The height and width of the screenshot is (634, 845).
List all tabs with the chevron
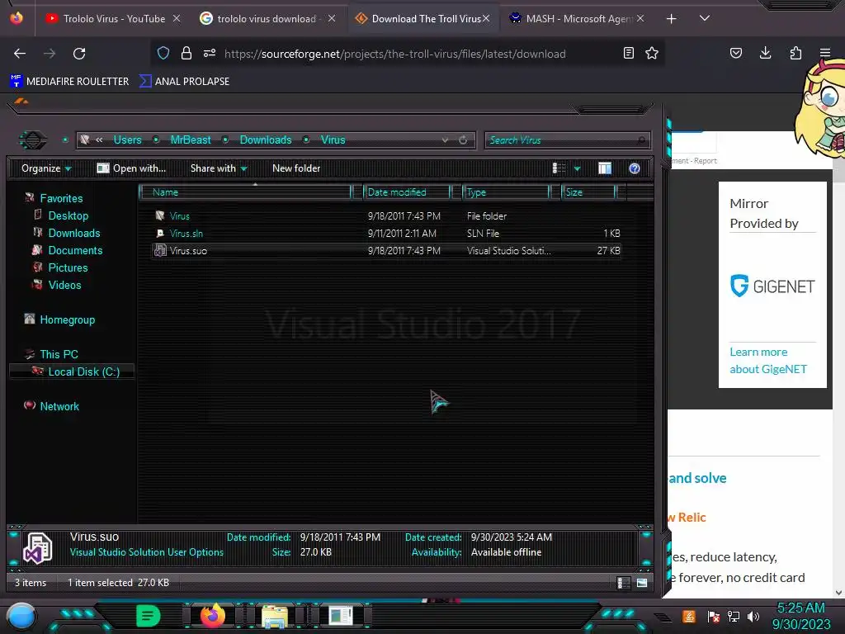pos(704,18)
